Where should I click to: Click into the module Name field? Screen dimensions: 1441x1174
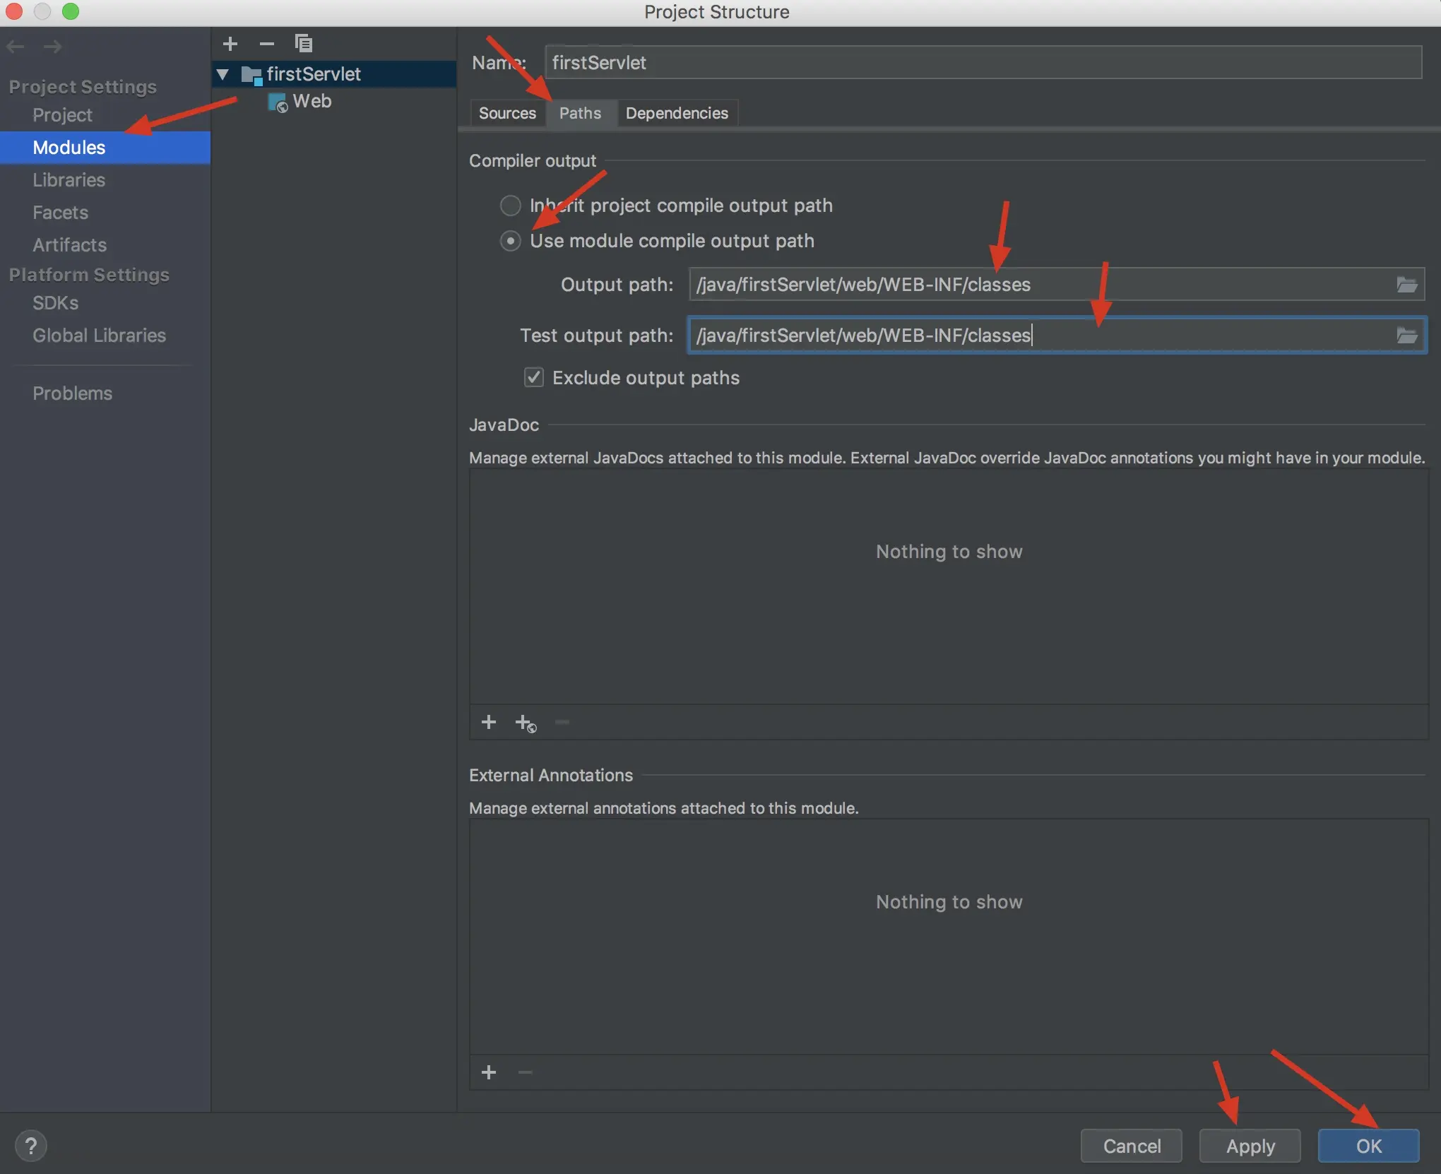pyautogui.click(x=982, y=63)
